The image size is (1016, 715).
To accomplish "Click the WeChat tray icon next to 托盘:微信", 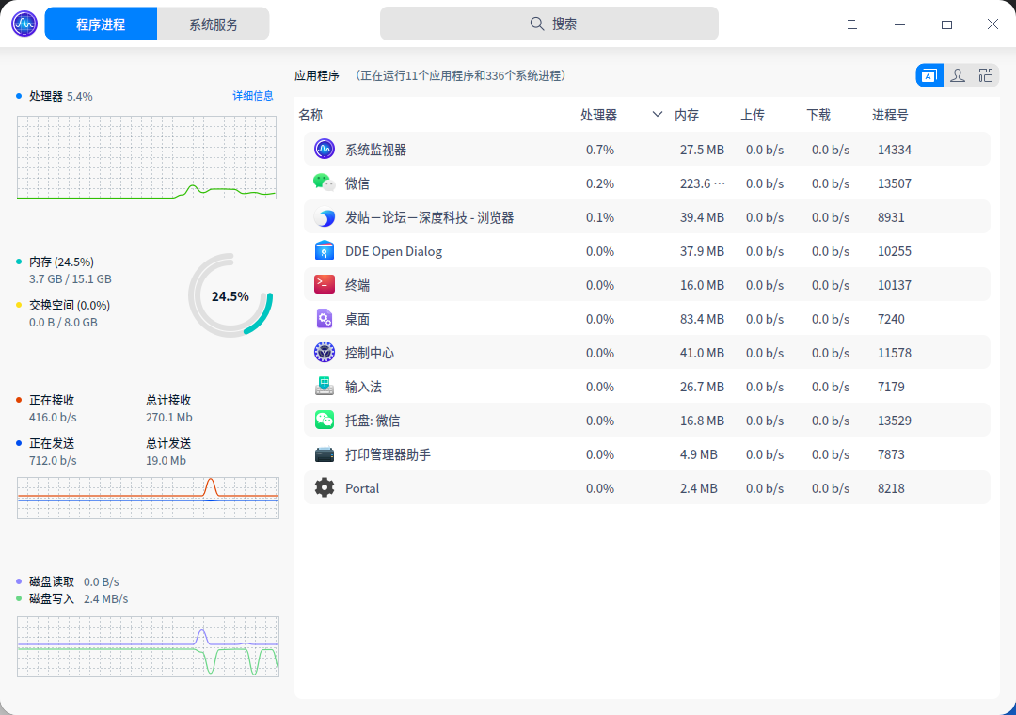I will coord(324,420).
